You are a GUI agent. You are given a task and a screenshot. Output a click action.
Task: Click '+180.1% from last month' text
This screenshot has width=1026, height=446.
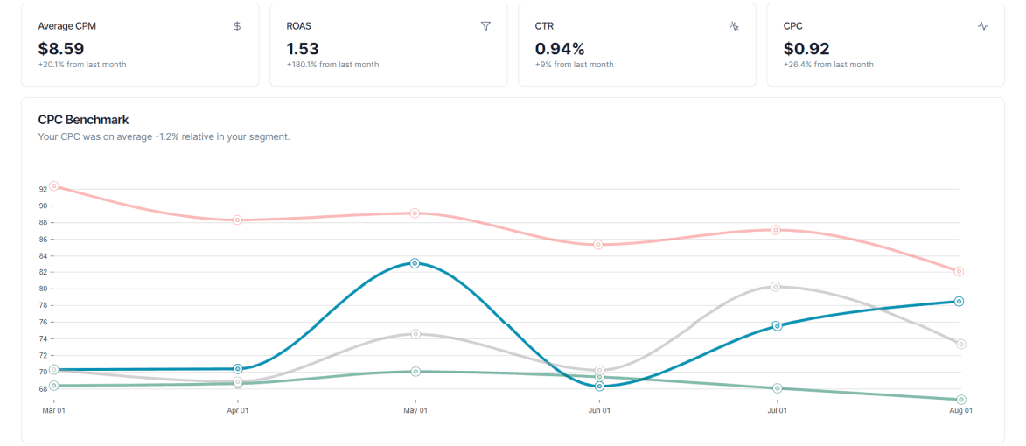(x=332, y=65)
